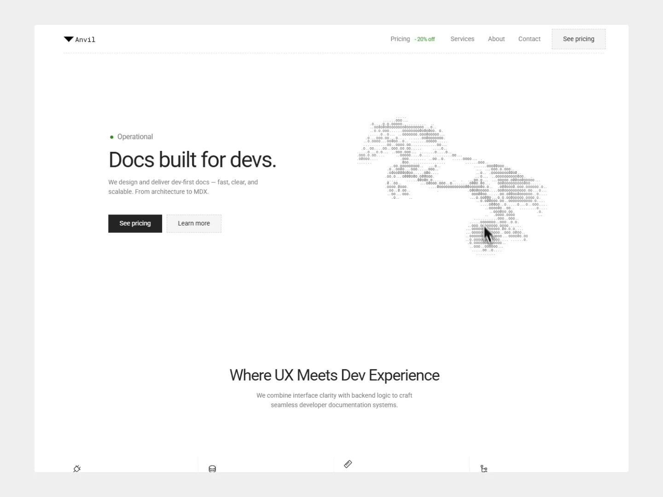Click the Anvil brand name text
Image resolution: width=663 pixels, height=497 pixels.
(x=85, y=40)
